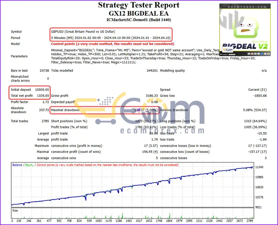Click the payment card icons strip

click(259, 54)
